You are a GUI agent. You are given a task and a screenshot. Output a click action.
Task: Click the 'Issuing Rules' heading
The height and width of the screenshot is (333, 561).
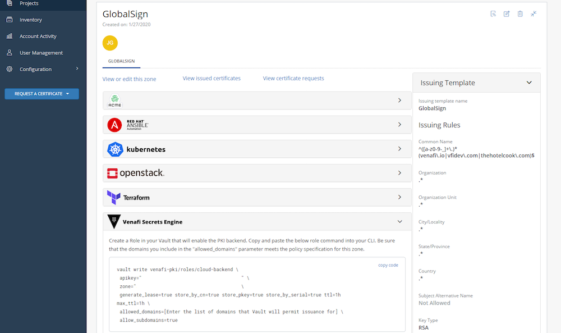click(x=439, y=125)
